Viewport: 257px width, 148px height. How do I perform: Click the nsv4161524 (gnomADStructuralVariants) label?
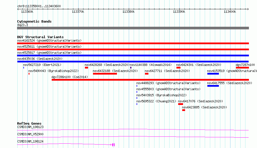49,40
